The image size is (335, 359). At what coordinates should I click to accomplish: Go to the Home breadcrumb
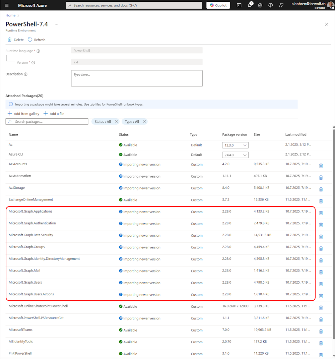pyautogui.click(x=10, y=15)
